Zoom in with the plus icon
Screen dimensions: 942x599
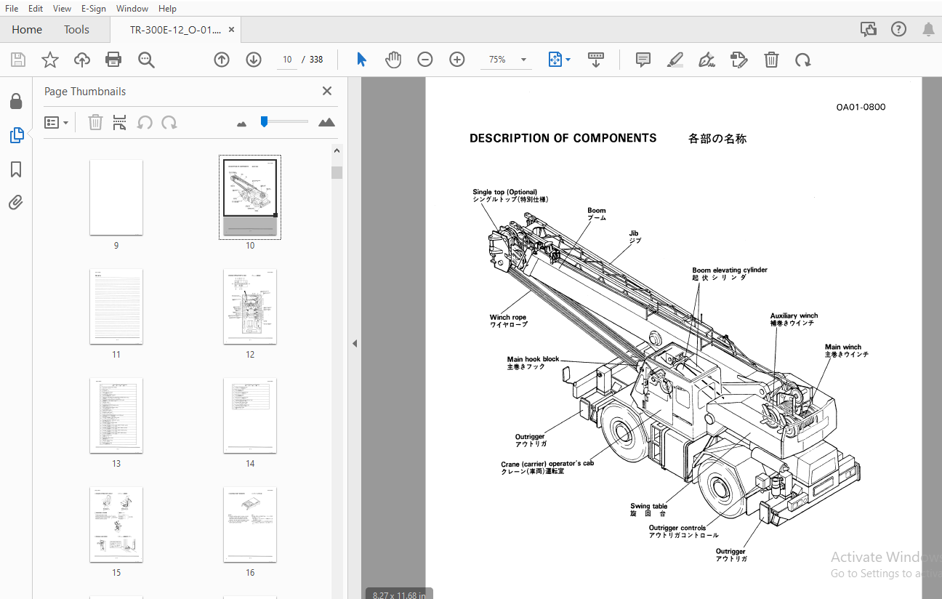(x=457, y=60)
